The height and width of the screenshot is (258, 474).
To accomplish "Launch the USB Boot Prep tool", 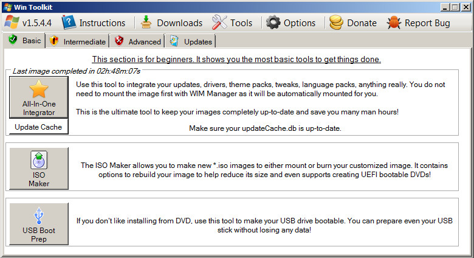I will click(39, 224).
